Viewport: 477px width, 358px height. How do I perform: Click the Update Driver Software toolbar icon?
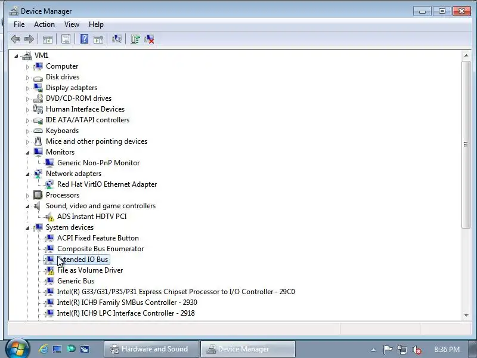(x=135, y=39)
